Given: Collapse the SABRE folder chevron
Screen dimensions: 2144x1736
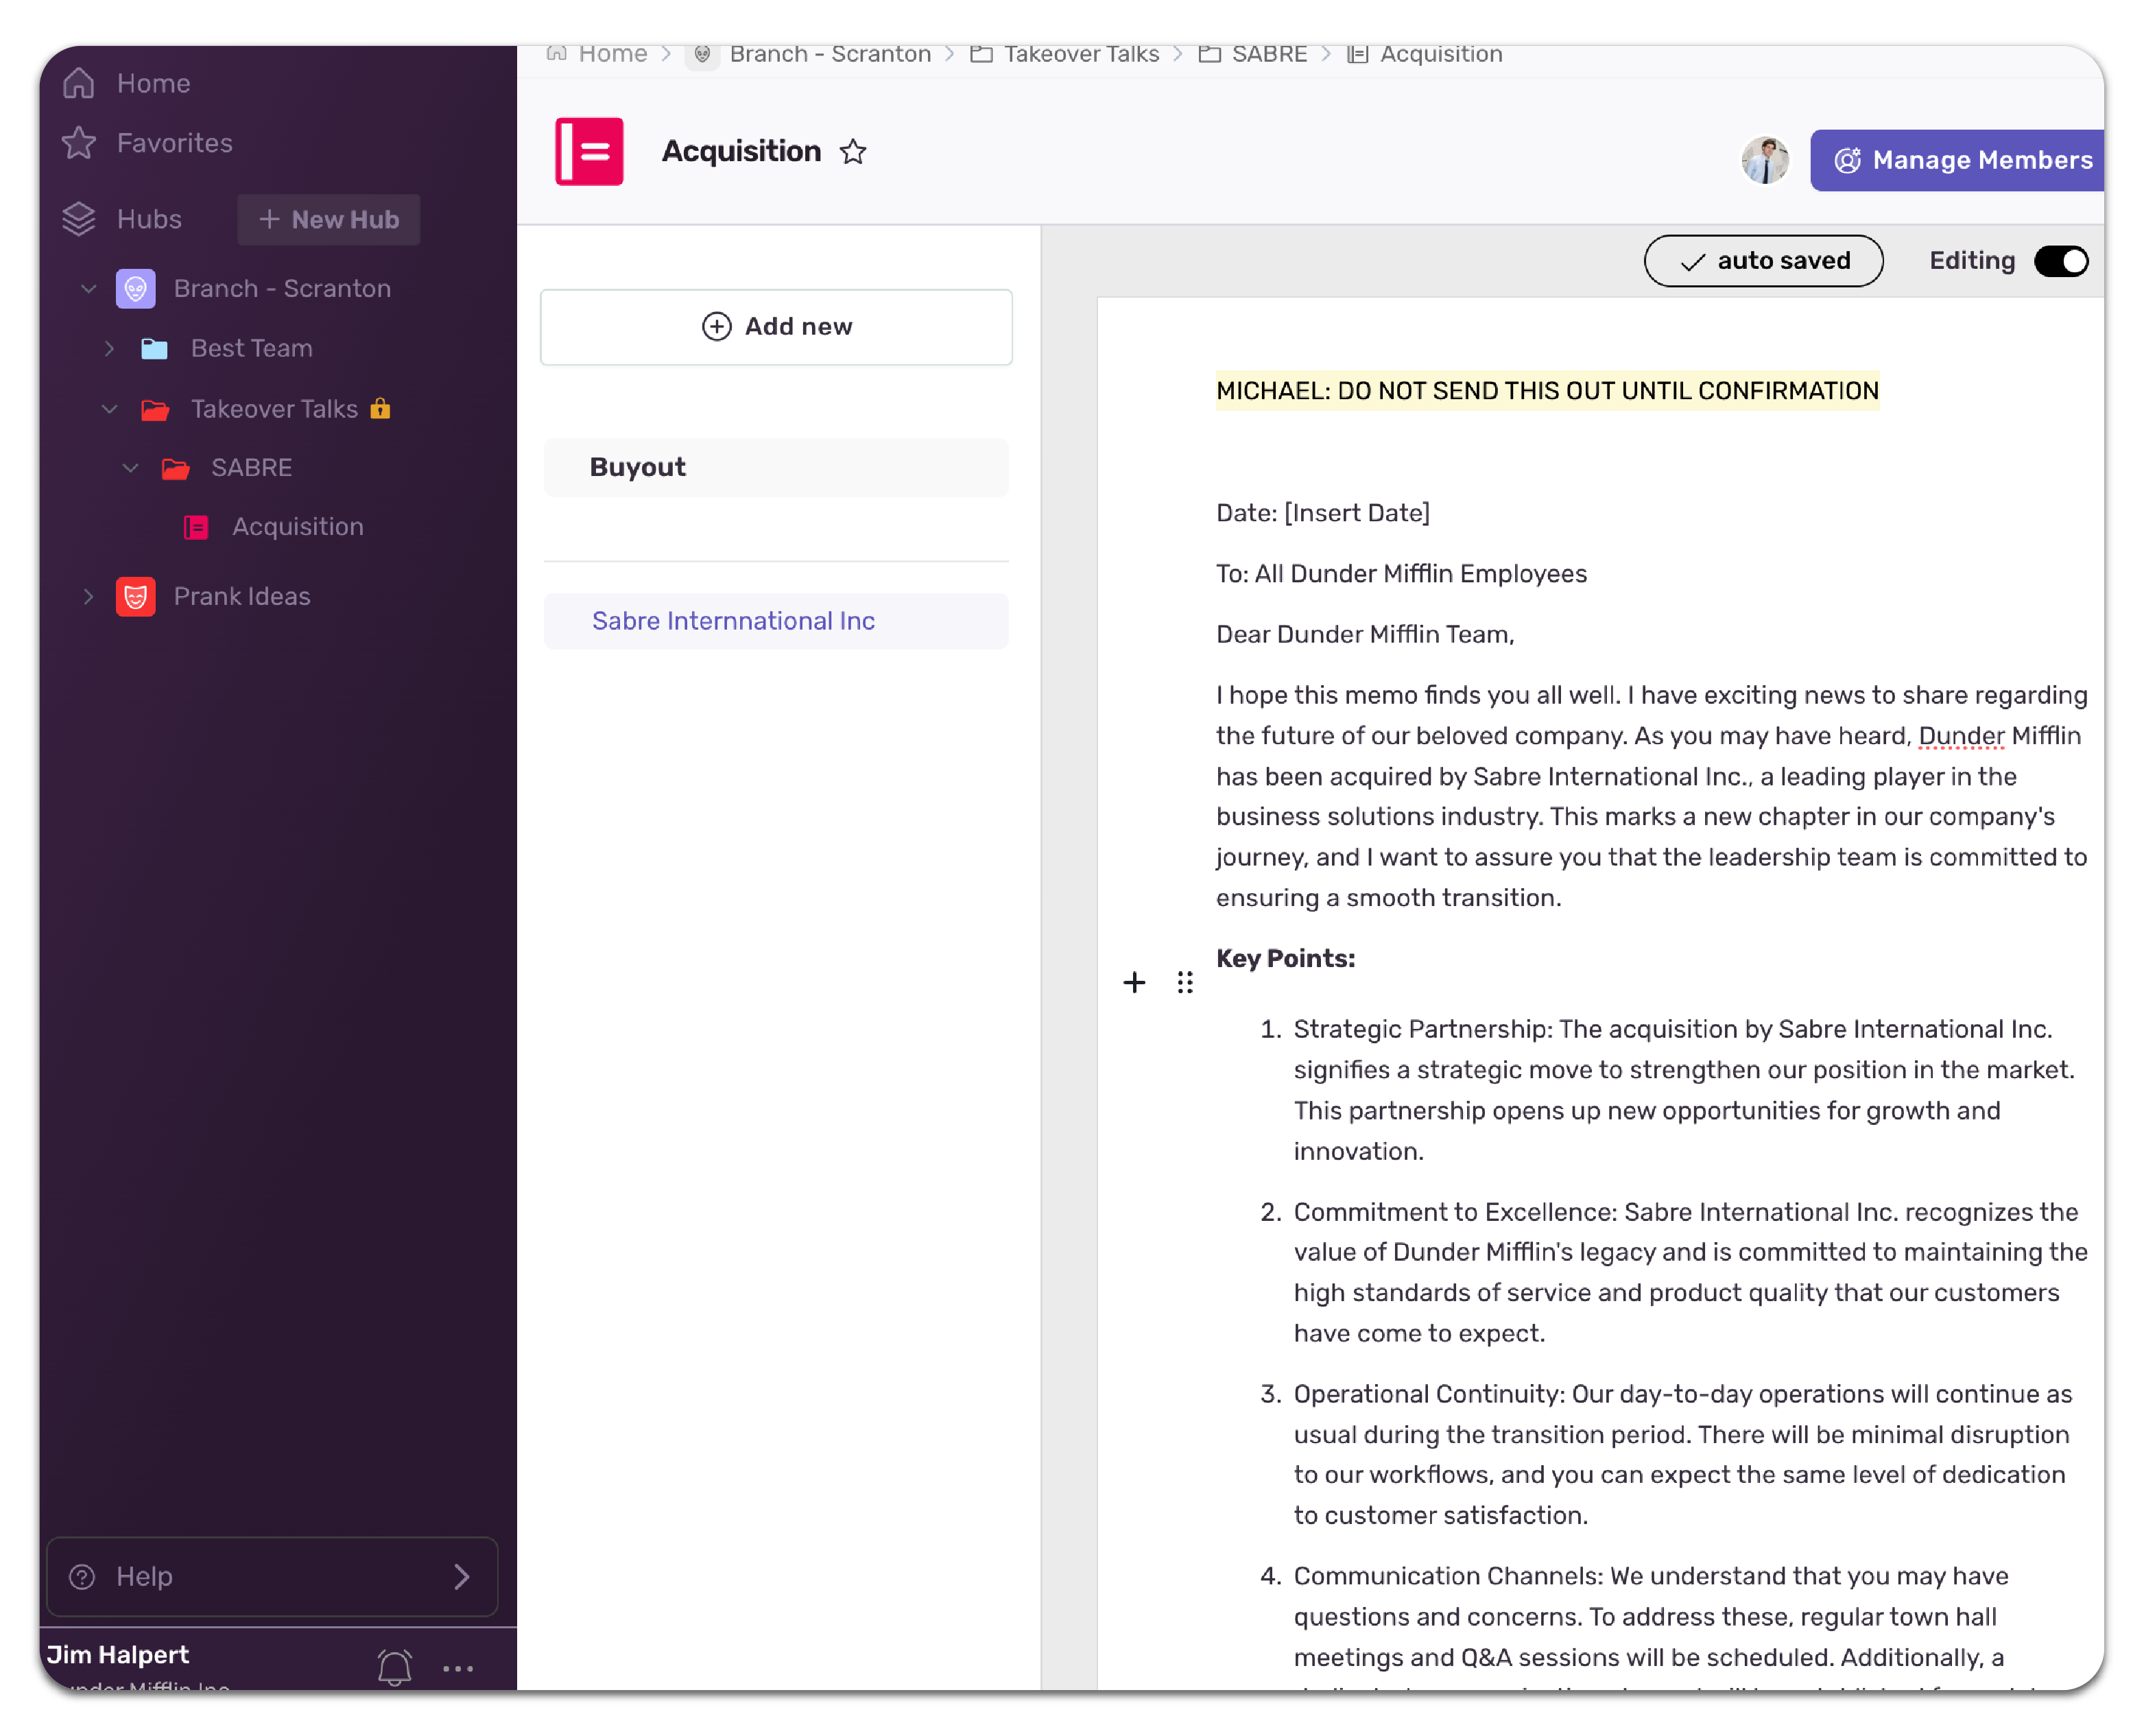Looking at the screenshot, I should coord(130,468).
